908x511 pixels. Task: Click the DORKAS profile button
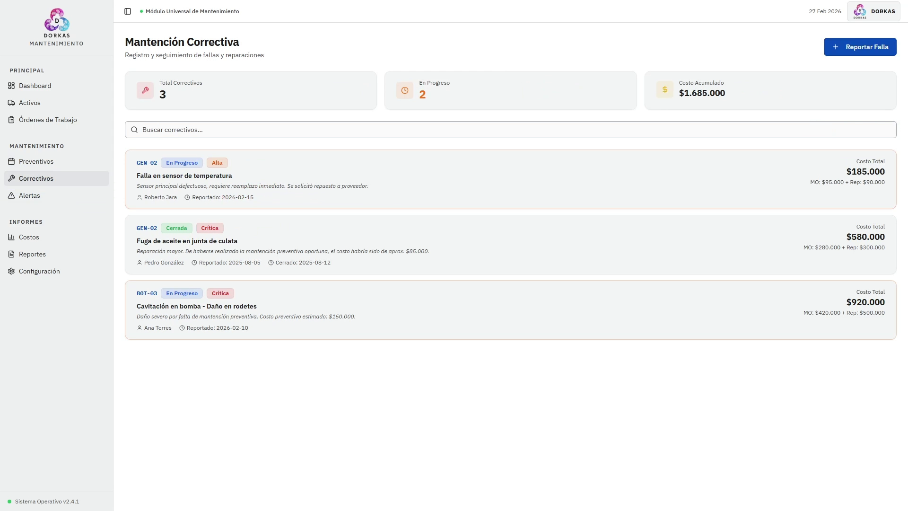tap(873, 11)
